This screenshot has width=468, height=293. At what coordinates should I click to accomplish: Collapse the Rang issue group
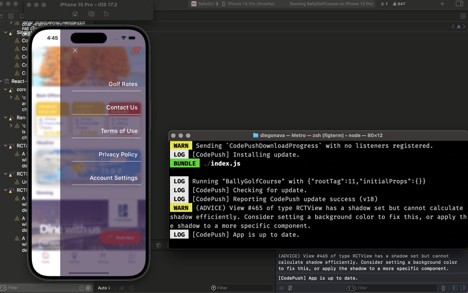point(5,118)
